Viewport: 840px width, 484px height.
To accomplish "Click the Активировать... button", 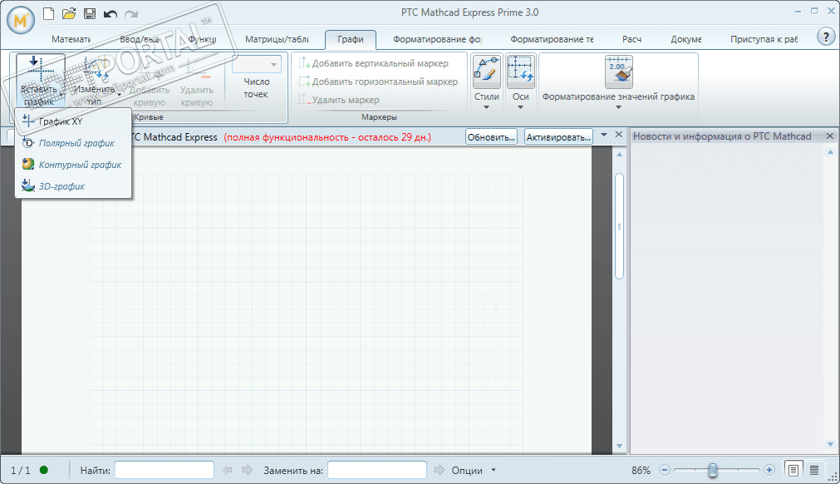I will coord(558,137).
